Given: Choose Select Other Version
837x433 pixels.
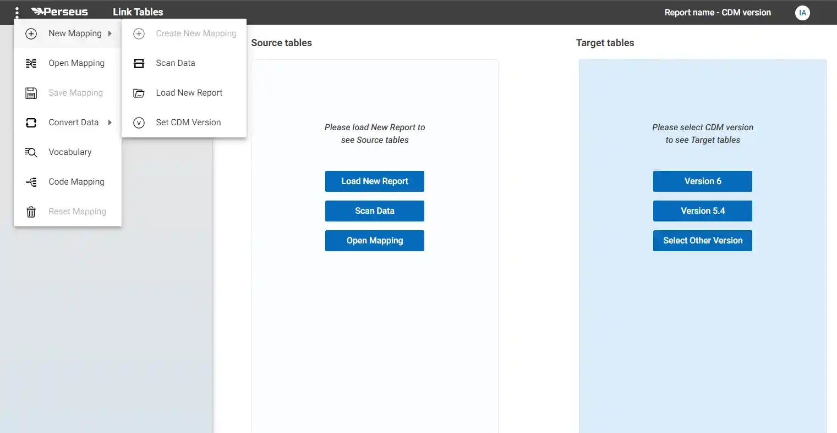Looking at the screenshot, I should click(702, 240).
